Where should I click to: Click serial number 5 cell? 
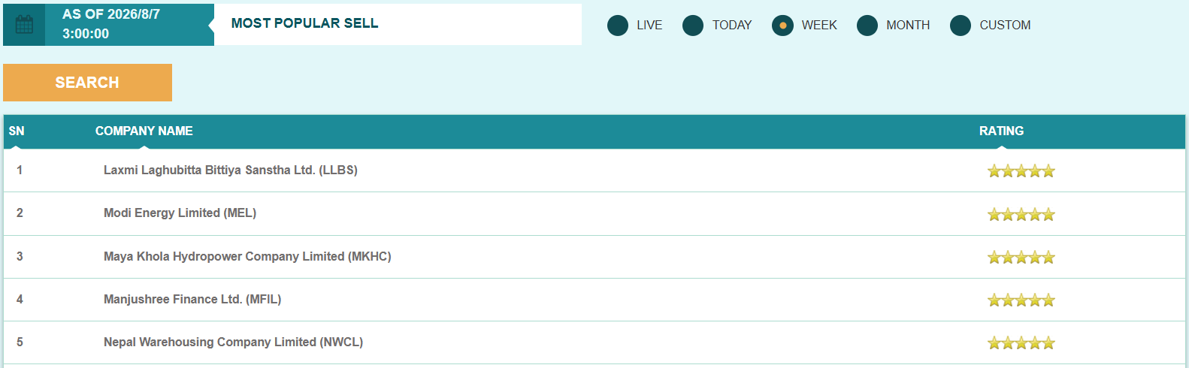point(20,342)
